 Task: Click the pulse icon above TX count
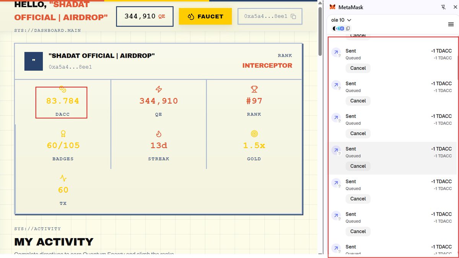click(x=63, y=178)
